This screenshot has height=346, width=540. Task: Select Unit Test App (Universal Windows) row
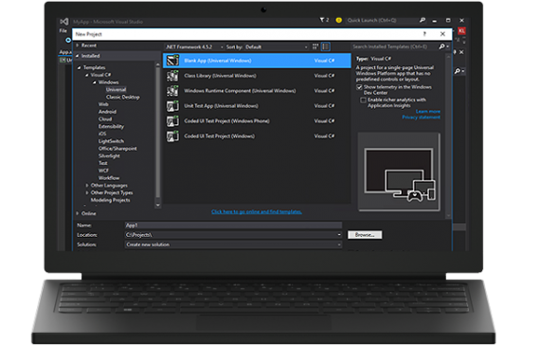tap(258, 106)
